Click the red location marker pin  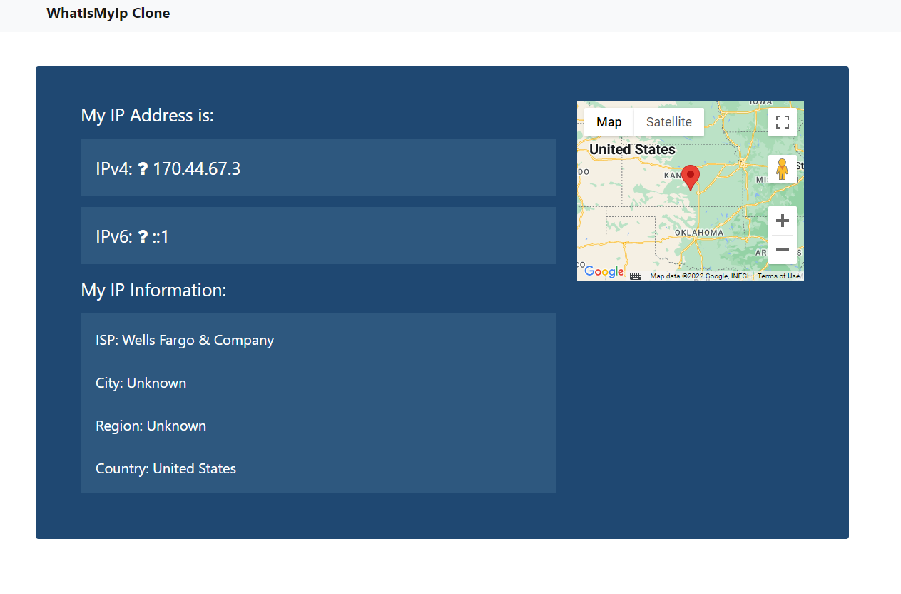pyautogui.click(x=691, y=177)
